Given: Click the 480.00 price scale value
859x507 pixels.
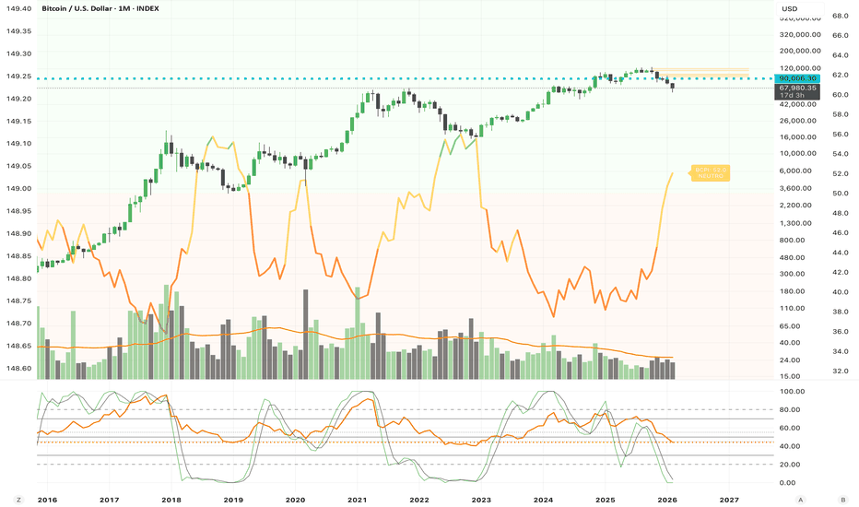Looking at the screenshot, I should pyautogui.click(x=792, y=257).
